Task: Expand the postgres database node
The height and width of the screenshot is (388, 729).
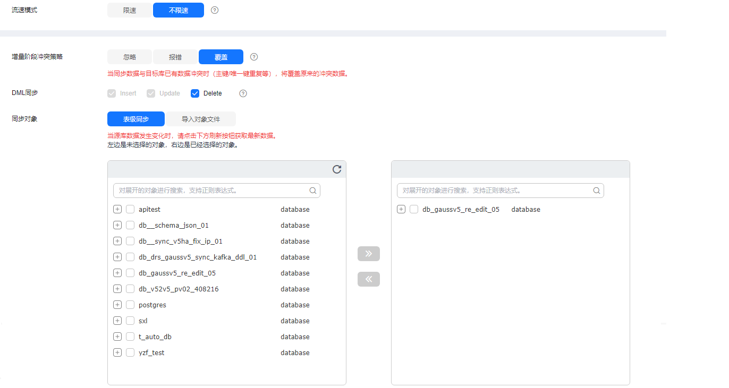Action: coord(117,305)
